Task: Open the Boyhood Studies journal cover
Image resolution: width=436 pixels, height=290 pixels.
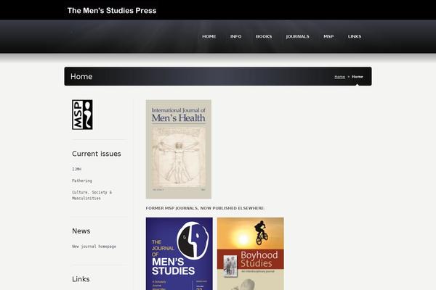Action: (251, 254)
